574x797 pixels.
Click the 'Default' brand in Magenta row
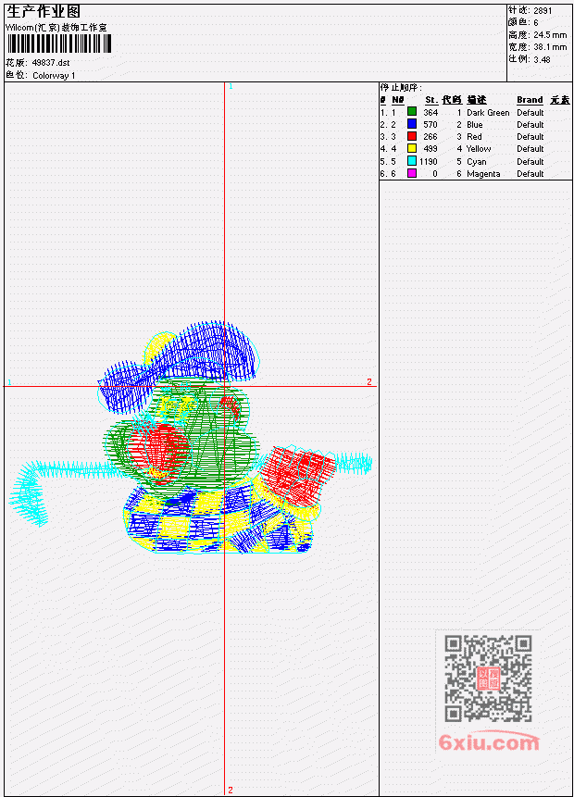pos(530,174)
